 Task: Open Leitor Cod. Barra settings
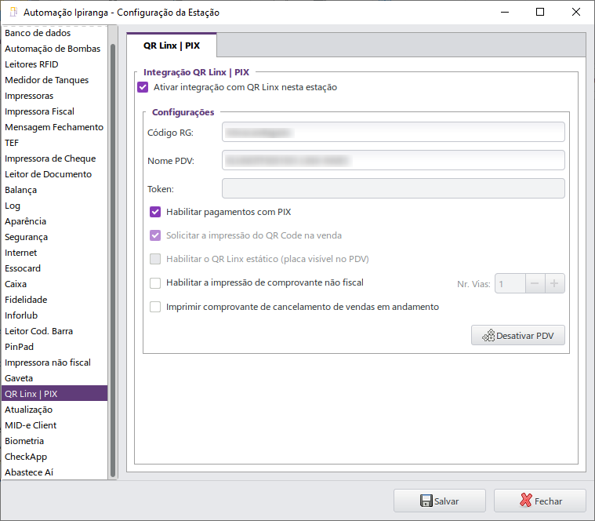click(x=54, y=331)
